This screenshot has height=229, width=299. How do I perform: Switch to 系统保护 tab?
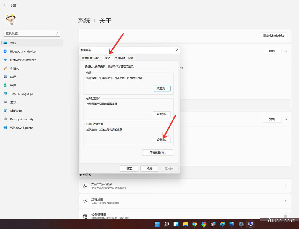tap(120, 58)
